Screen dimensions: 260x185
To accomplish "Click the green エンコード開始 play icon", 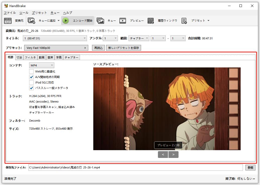I will click(66, 21).
